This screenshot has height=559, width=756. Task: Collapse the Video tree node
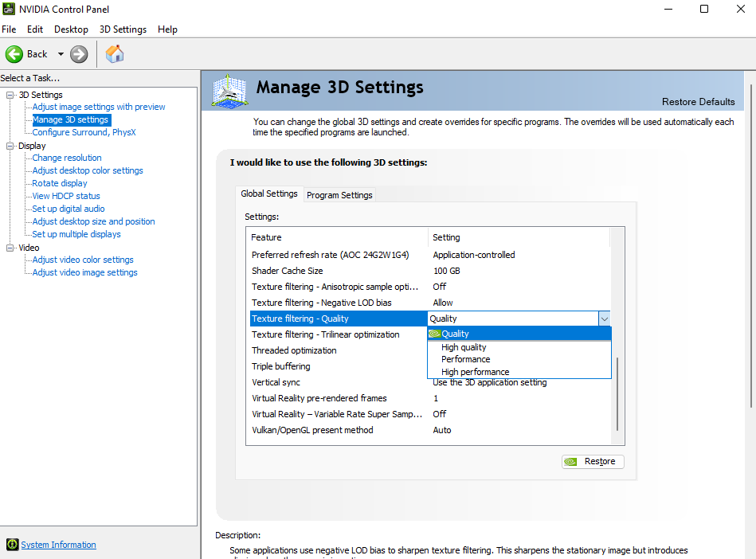(10, 248)
